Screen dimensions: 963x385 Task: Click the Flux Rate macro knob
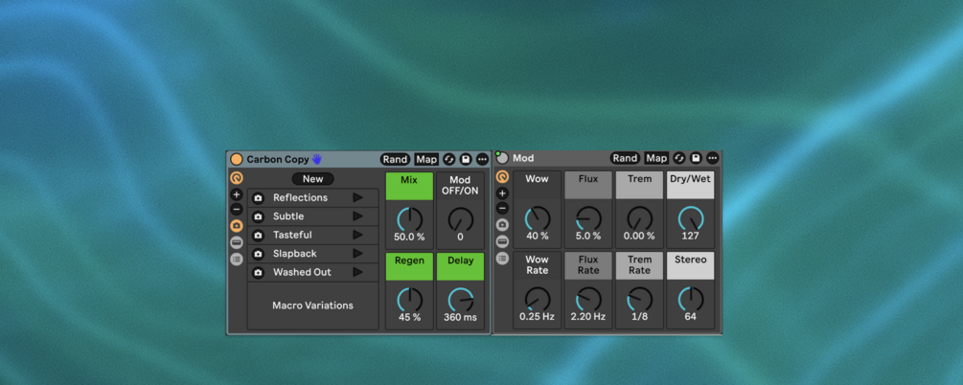(x=588, y=299)
